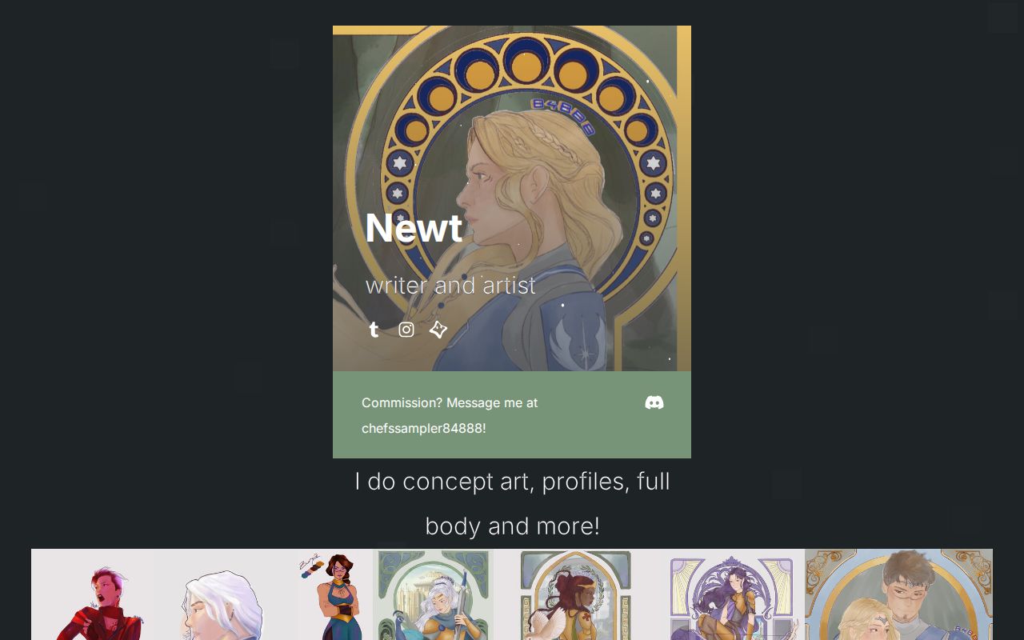Open the couple portrait with glasses artwork
This screenshot has height=640, width=1024.
point(898,594)
